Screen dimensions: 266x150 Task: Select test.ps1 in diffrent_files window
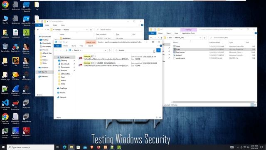point(179,55)
